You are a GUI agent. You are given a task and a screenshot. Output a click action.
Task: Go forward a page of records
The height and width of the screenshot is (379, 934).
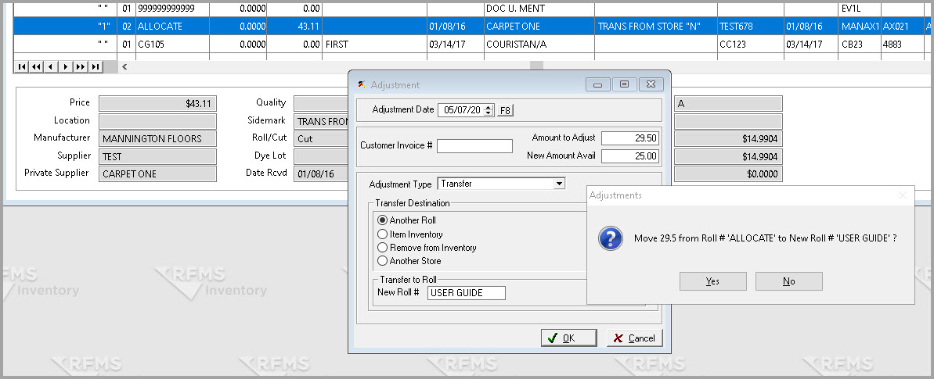[81, 66]
